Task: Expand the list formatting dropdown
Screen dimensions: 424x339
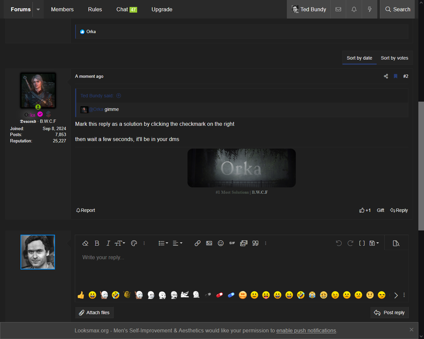Action: tap(163, 243)
